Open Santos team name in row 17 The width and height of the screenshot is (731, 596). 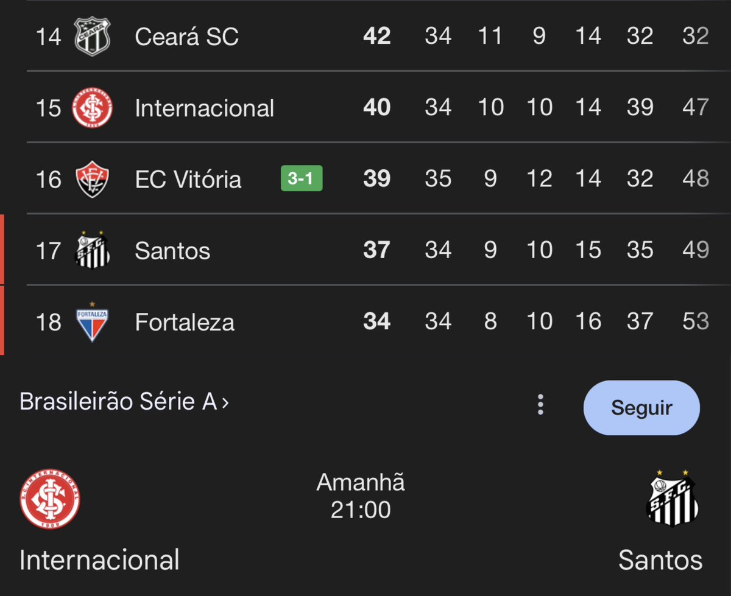tap(172, 251)
